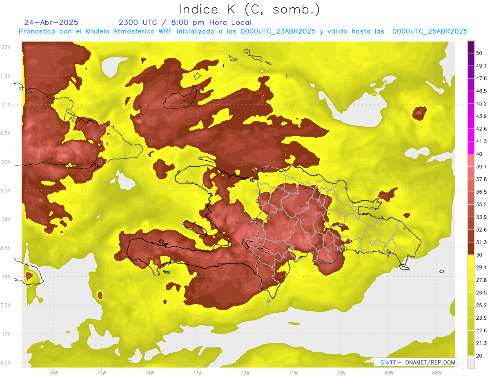This screenshot has height=378, width=490.
Task: Click the '22N' latitude axis label
Action: pyautogui.click(x=7, y=47)
